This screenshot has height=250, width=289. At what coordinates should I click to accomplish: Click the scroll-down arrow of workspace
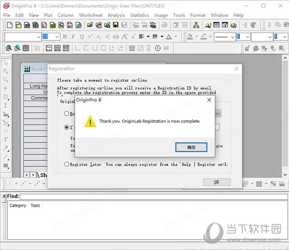[285, 174]
